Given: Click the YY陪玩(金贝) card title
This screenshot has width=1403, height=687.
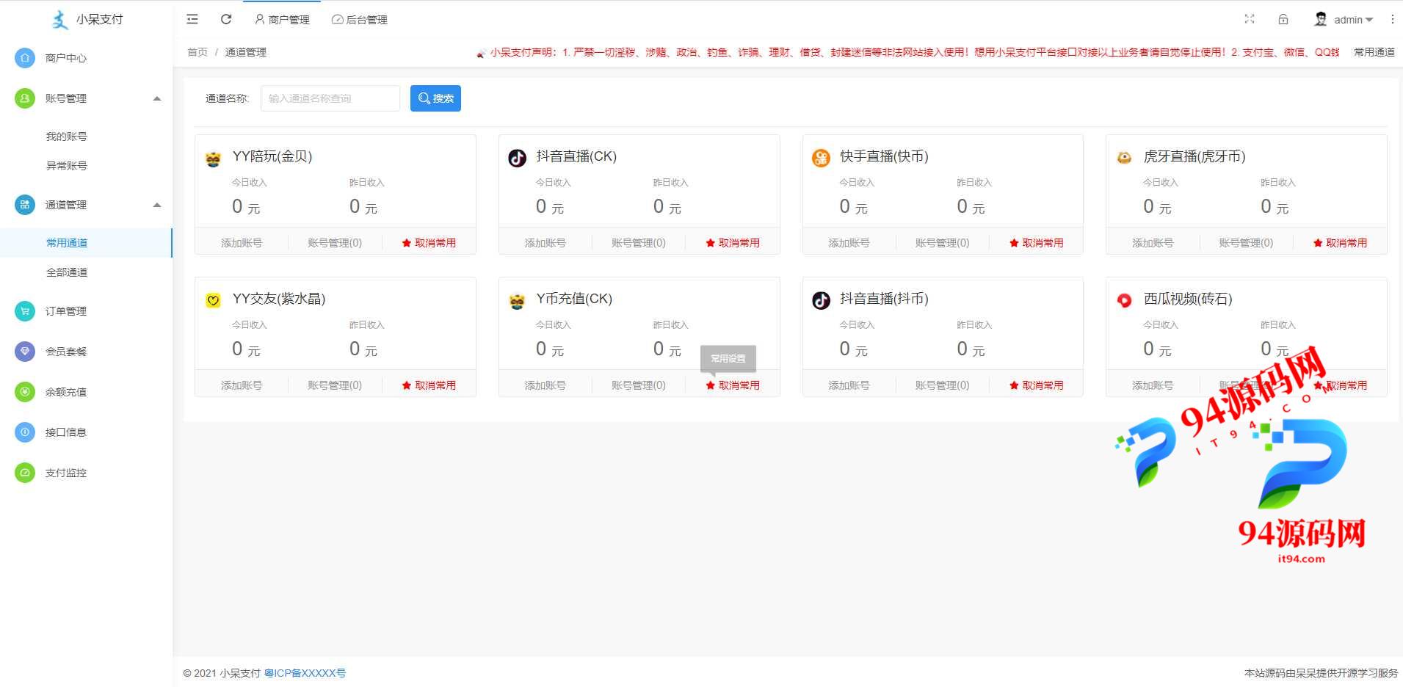Looking at the screenshot, I should 272,156.
